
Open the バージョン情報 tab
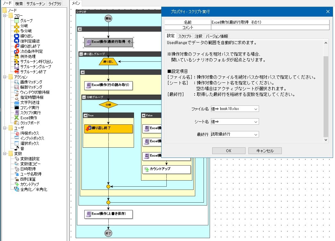217,36
